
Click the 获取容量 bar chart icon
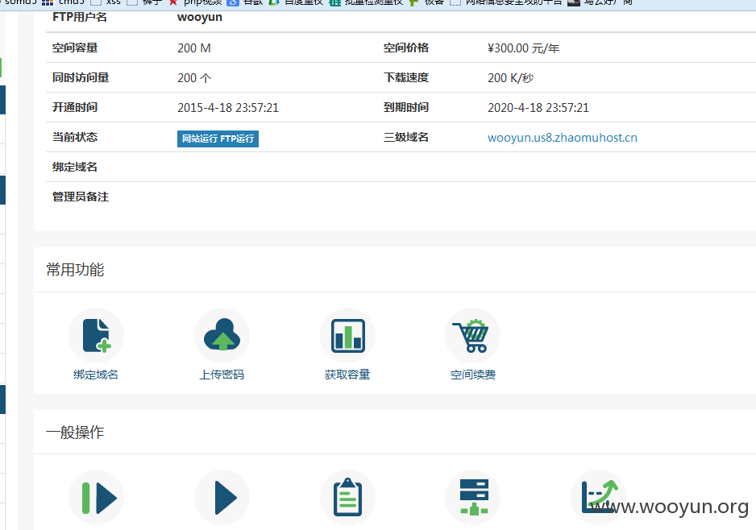347,335
